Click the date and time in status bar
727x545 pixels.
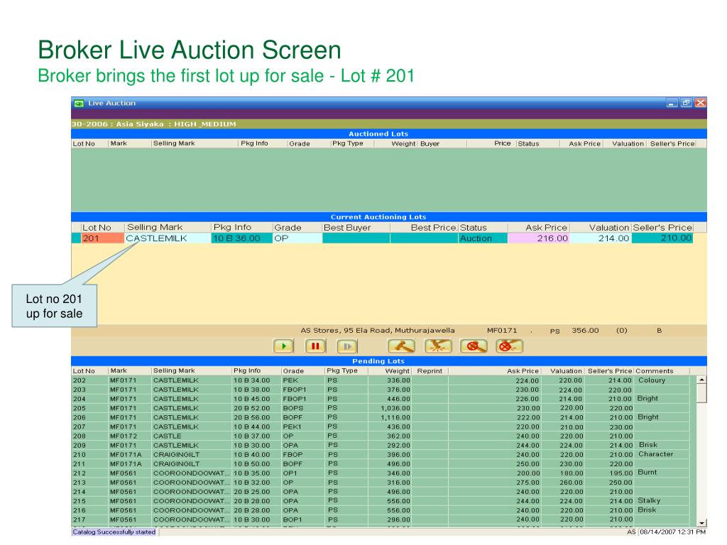coord(672,532)
